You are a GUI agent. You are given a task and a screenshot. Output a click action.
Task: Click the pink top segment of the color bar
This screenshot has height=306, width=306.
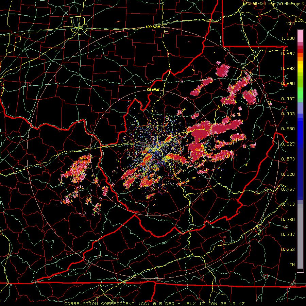pos(300,36)
